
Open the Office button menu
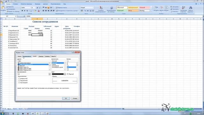click(2, 3)
